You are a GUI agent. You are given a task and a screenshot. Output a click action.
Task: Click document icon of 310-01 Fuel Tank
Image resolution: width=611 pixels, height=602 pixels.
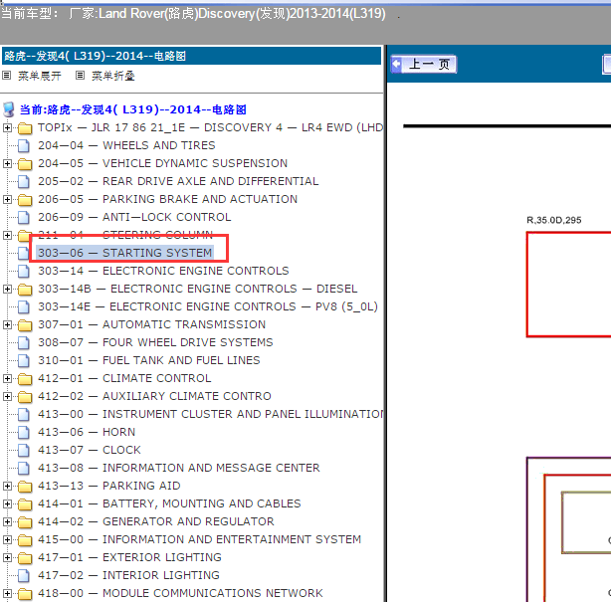pyautogui.click(x=24, y=361)
